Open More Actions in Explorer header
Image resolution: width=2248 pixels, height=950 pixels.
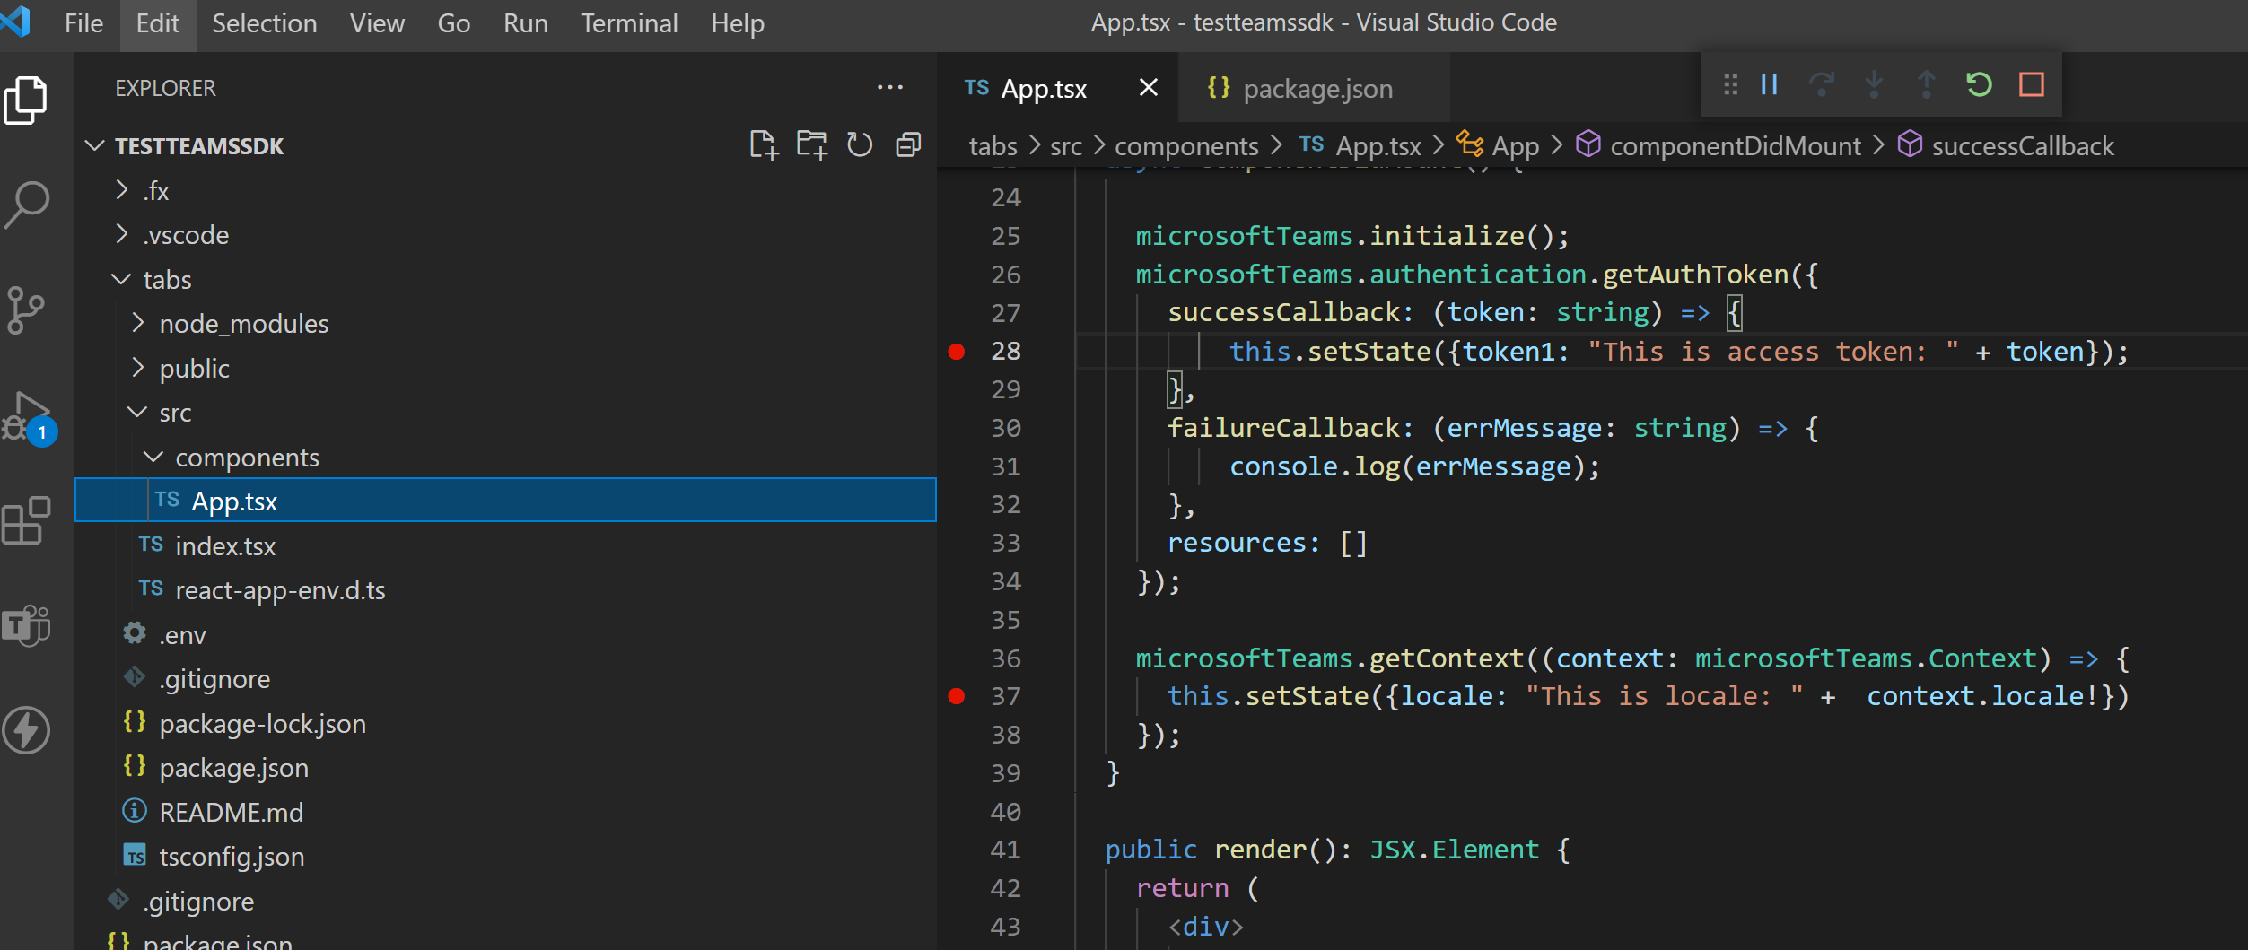889,87
